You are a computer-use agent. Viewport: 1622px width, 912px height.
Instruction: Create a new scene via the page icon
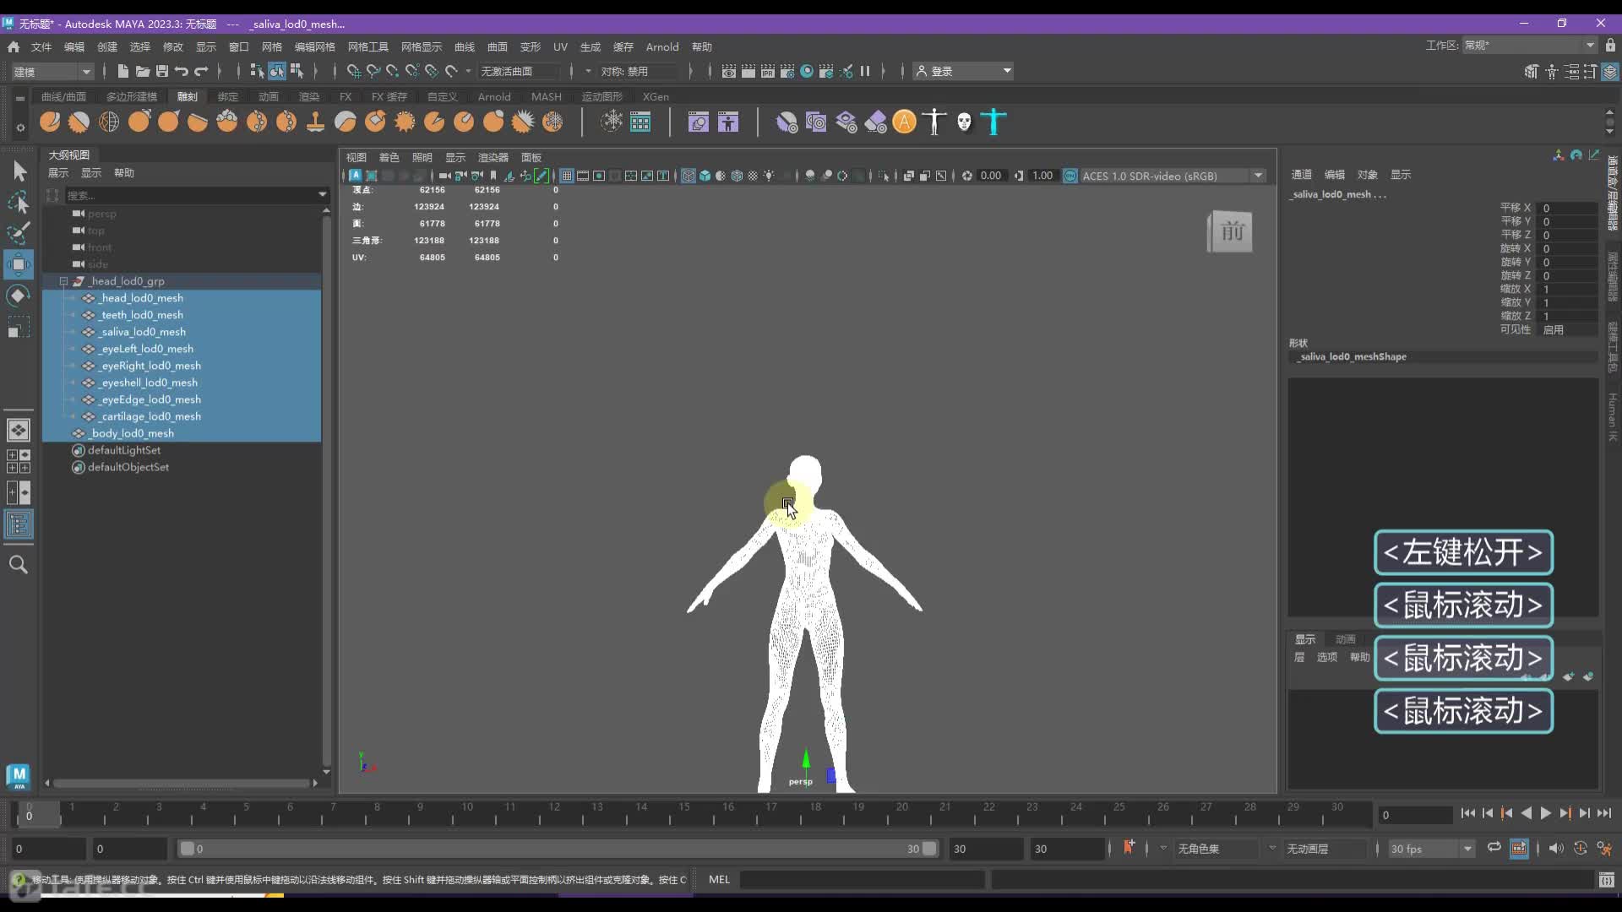pyautogui.click(x=123, y=71)
